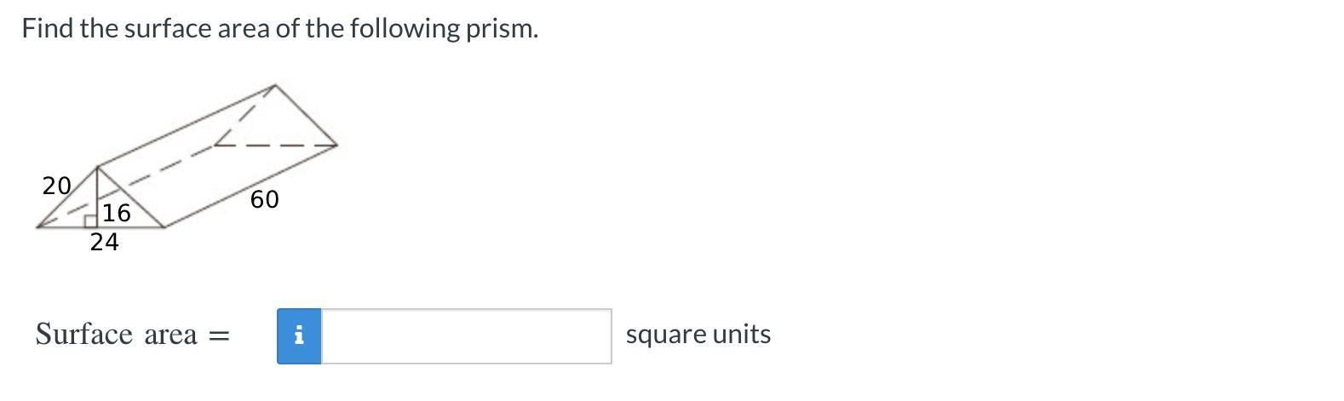Click the equals sign before the answer box
The image size is (1344, 401).
219,336
